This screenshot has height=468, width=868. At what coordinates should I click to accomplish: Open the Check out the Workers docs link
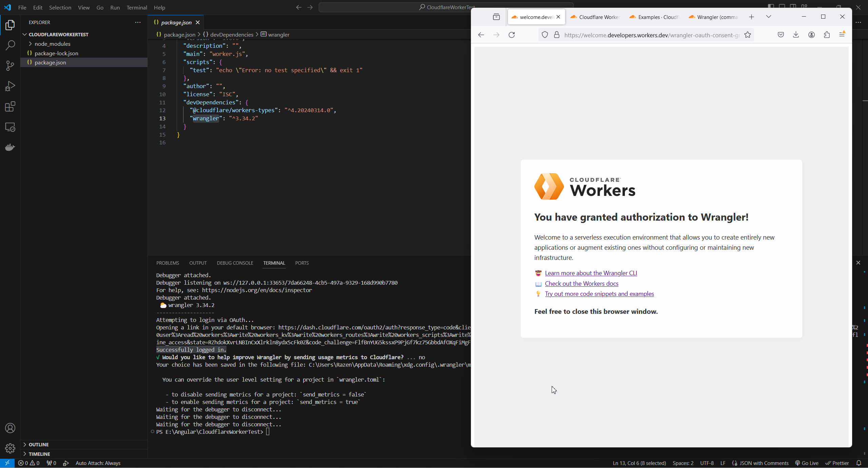[x=581, y=283]
